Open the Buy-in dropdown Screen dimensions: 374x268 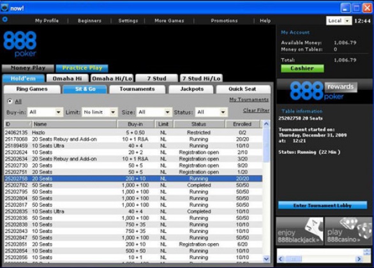pos(45,112)
